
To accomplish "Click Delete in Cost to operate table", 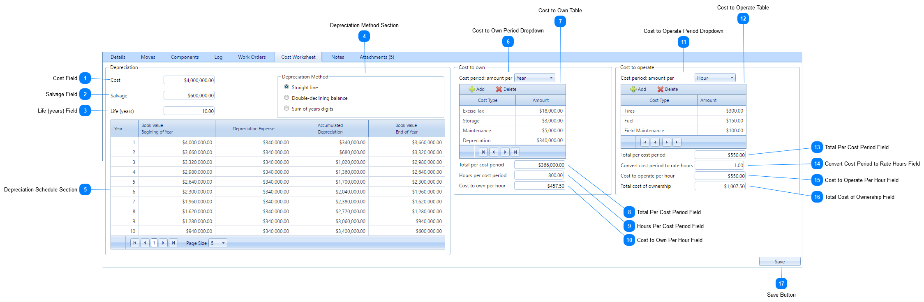I will pos(668,89).
